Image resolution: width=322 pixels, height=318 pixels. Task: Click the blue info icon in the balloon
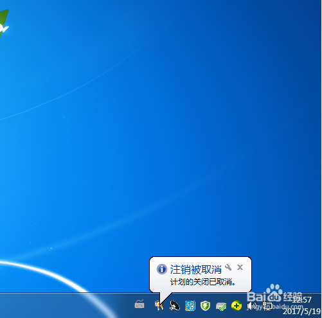tap(162, 269)
